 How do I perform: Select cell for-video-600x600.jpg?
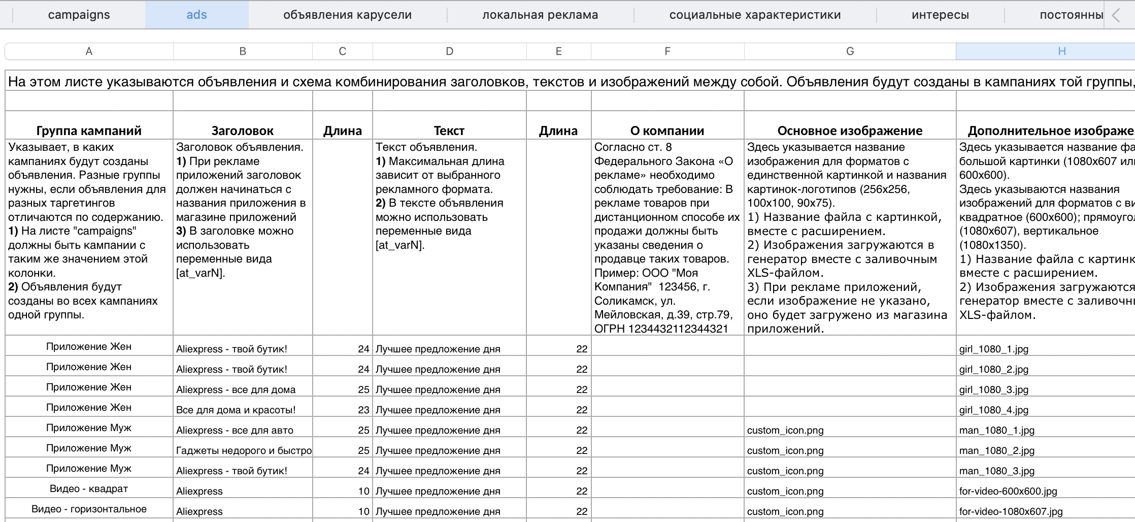[x=1046, y=488]
